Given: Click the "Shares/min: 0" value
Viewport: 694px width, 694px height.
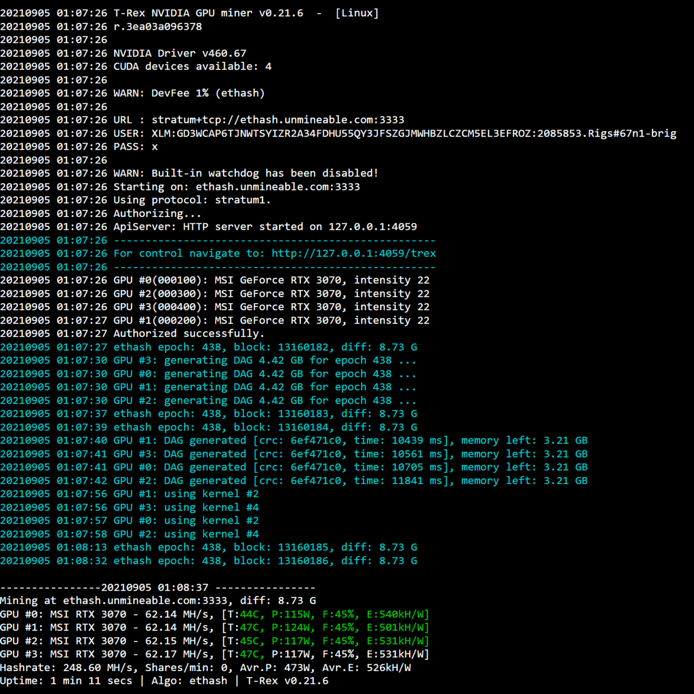Looking at the screenshot, I should coord(186,668).
